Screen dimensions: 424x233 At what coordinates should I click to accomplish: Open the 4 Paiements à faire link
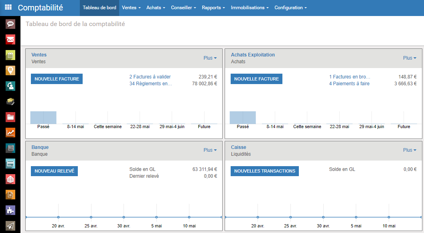(349, 84)
